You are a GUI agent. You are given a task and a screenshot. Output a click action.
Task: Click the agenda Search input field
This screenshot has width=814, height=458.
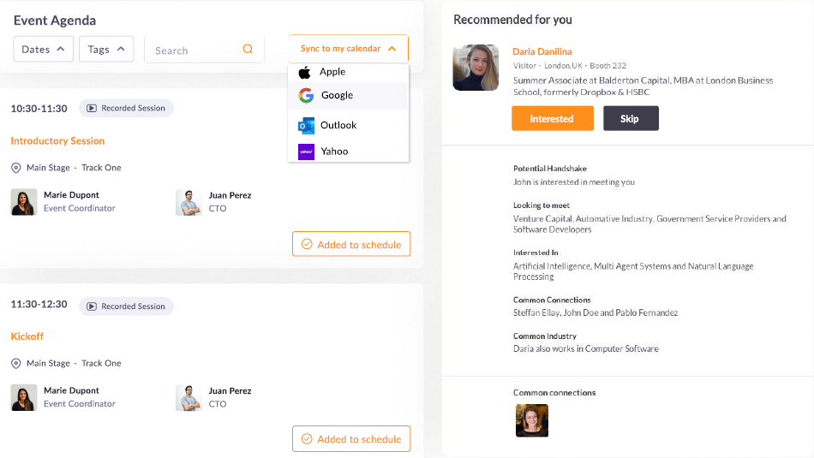point(194,51)
